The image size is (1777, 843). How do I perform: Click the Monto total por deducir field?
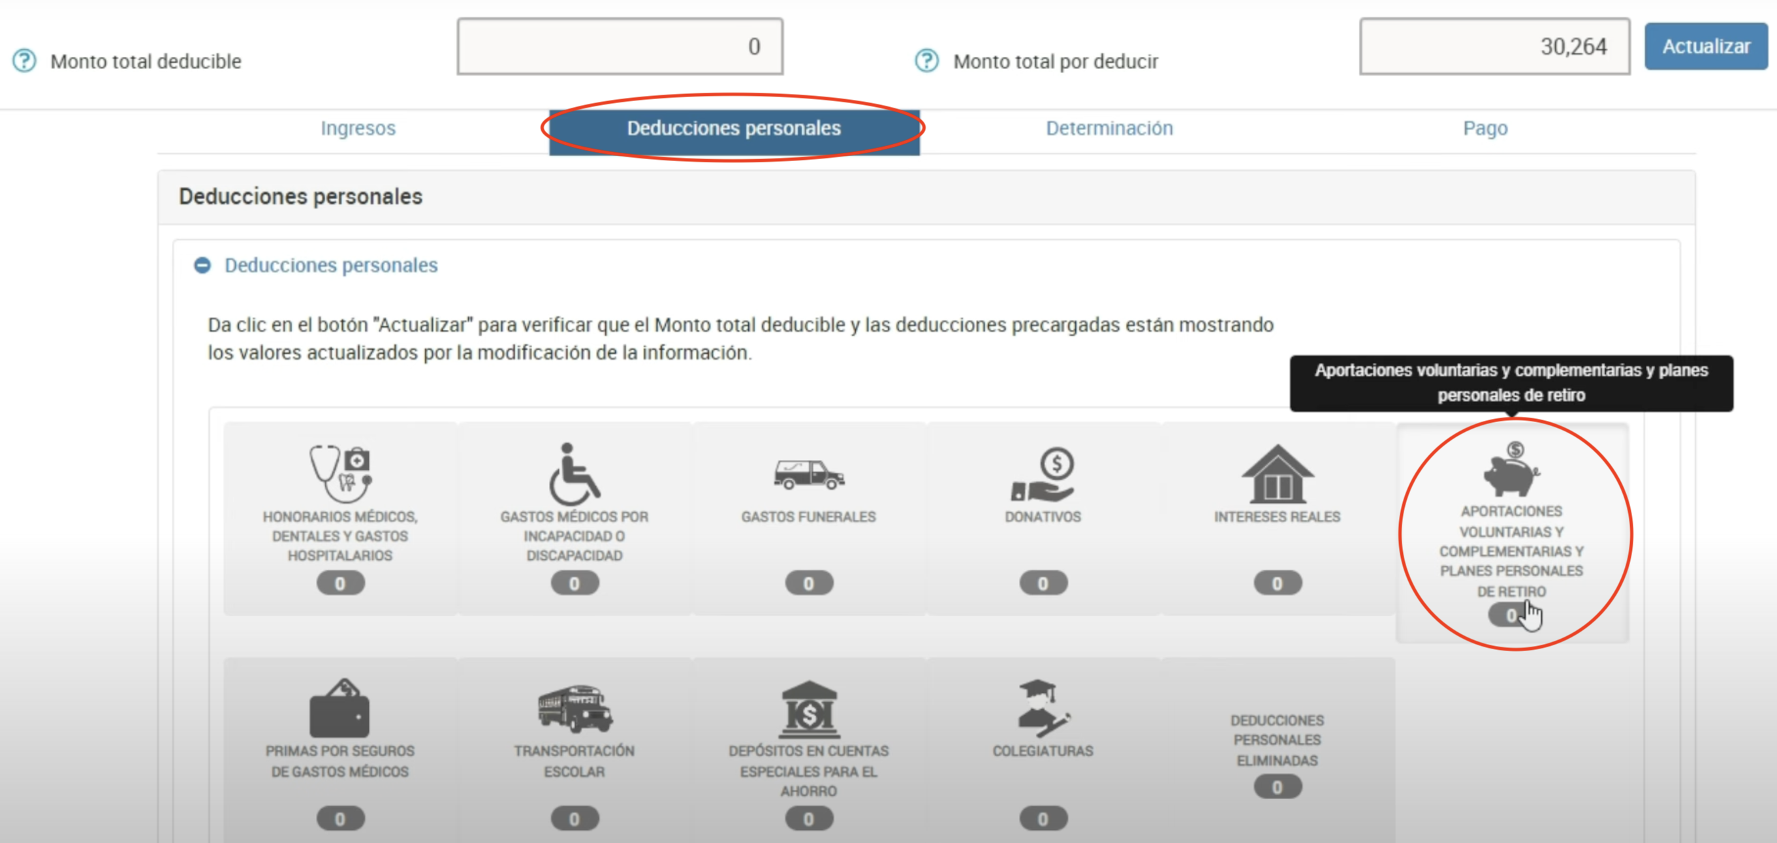[1494, 47]
